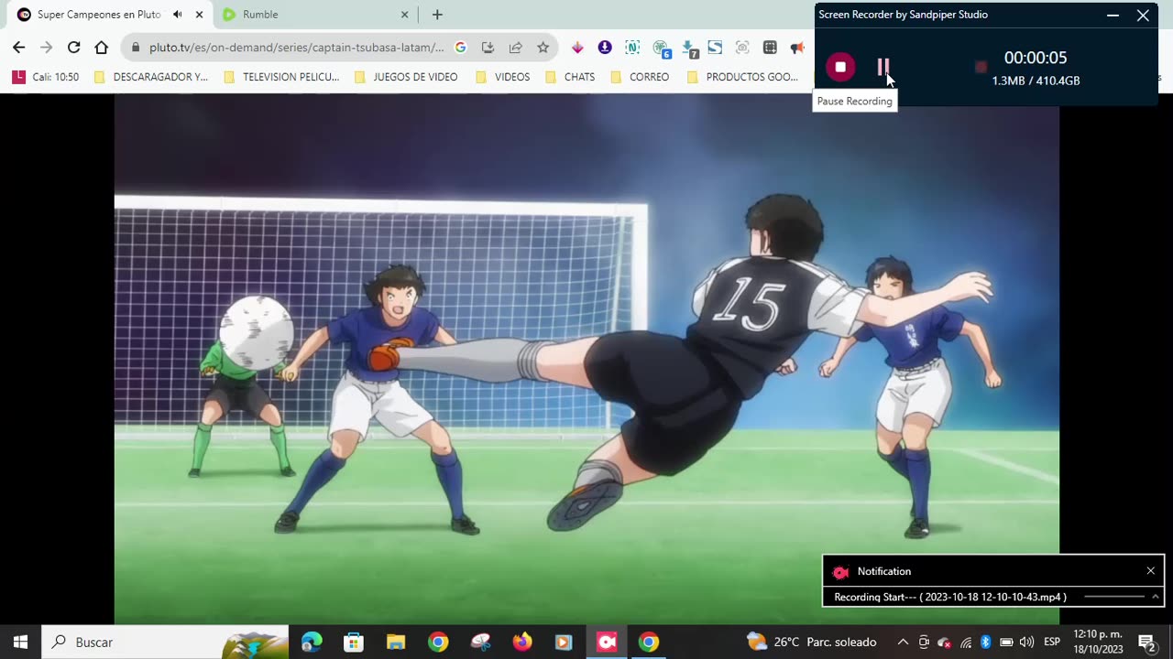This screenshot has height=659, width=1173.
Task: Open VIDEOS bookmark folder
Action: tap(502, 77)
